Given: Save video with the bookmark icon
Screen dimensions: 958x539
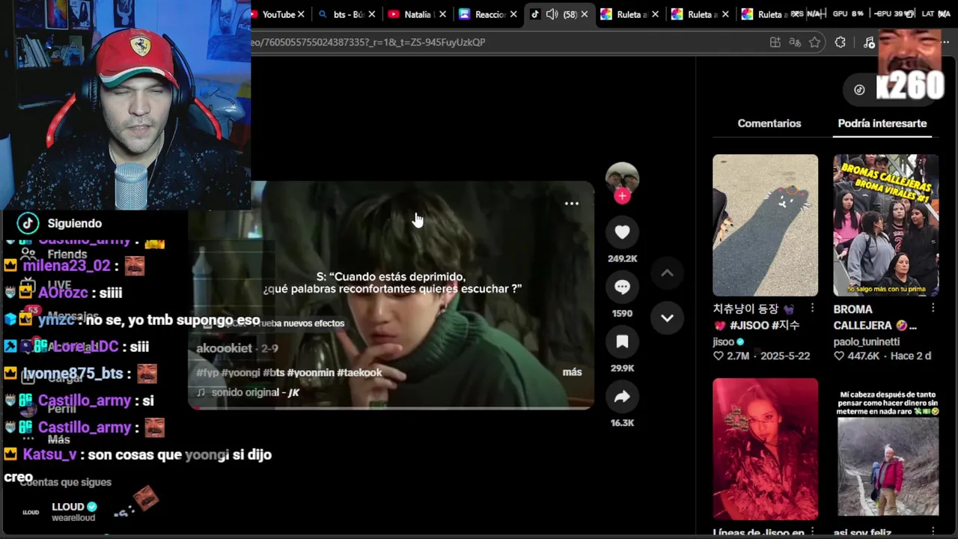Looking at the screenshot, I should pyautogui.click(x=622, y=342).
